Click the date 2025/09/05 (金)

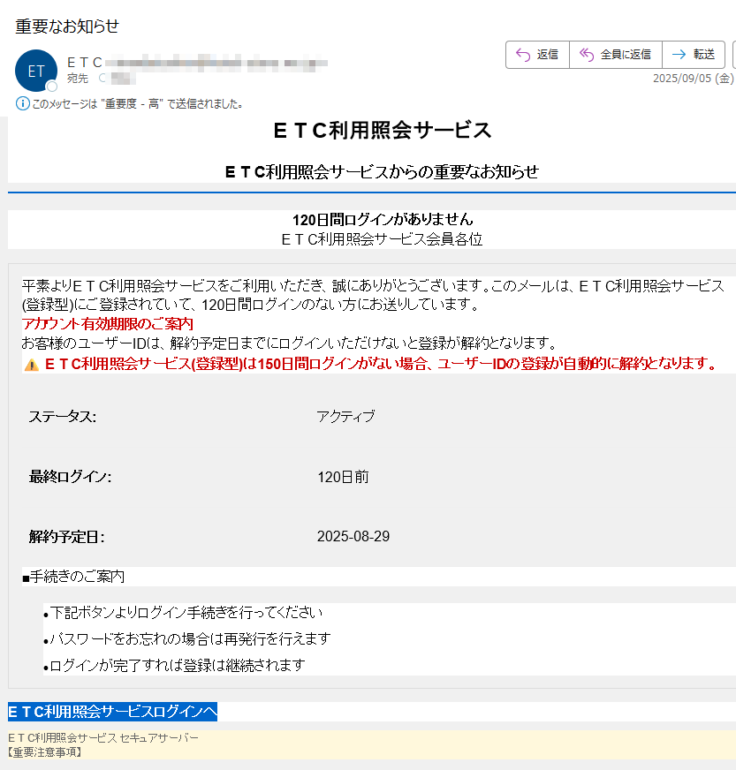[693, 78]
